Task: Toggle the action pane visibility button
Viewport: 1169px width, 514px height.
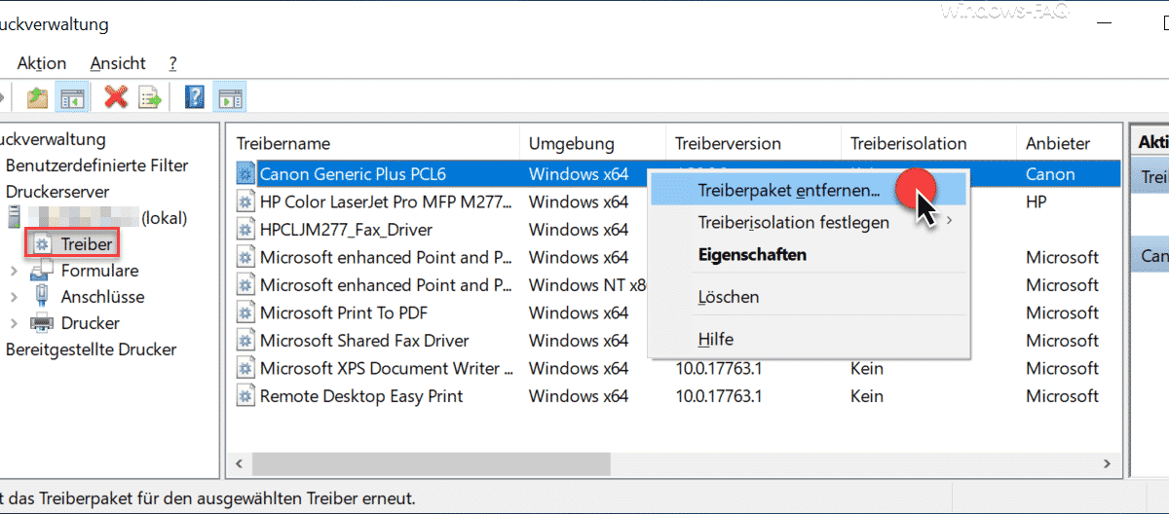Action: click(x=230, y=96)
